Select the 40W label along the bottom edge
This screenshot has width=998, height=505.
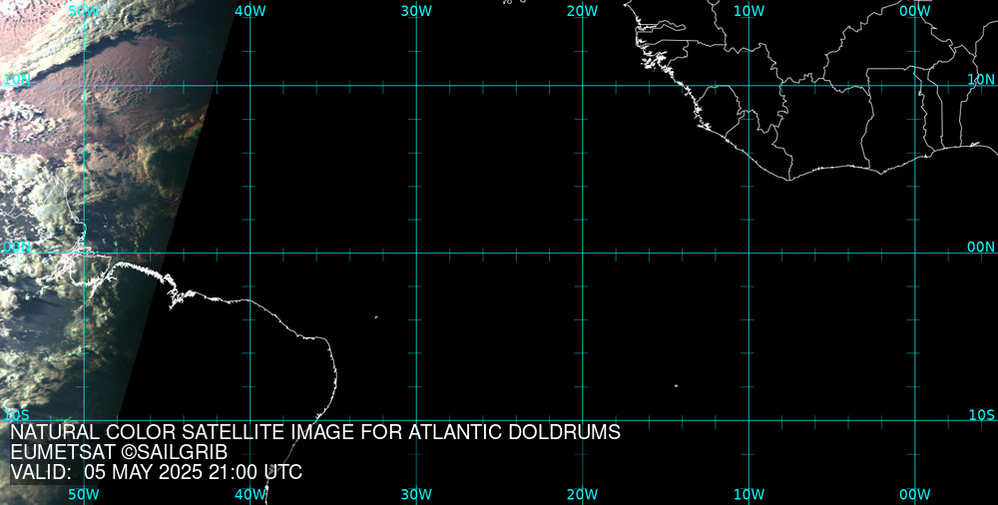coord(250,495)
